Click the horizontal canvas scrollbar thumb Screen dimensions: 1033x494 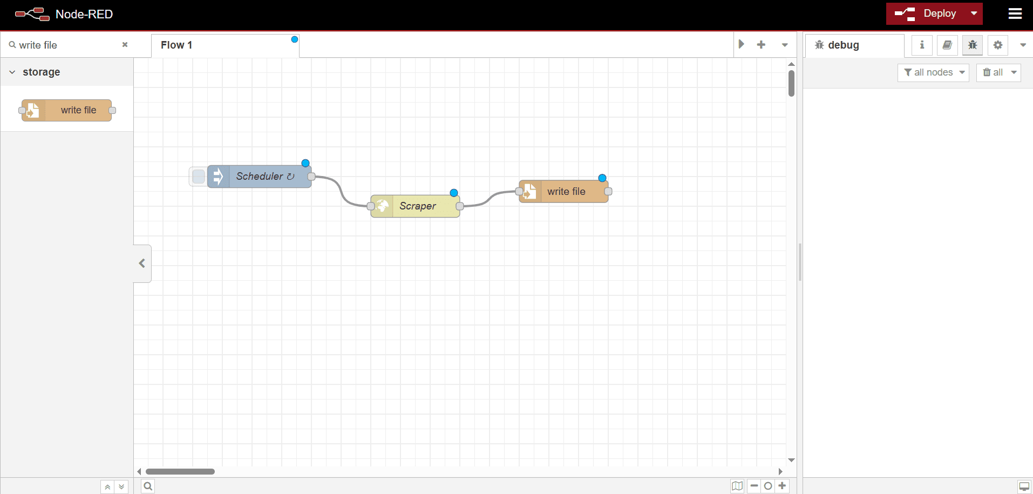(180, 471)
